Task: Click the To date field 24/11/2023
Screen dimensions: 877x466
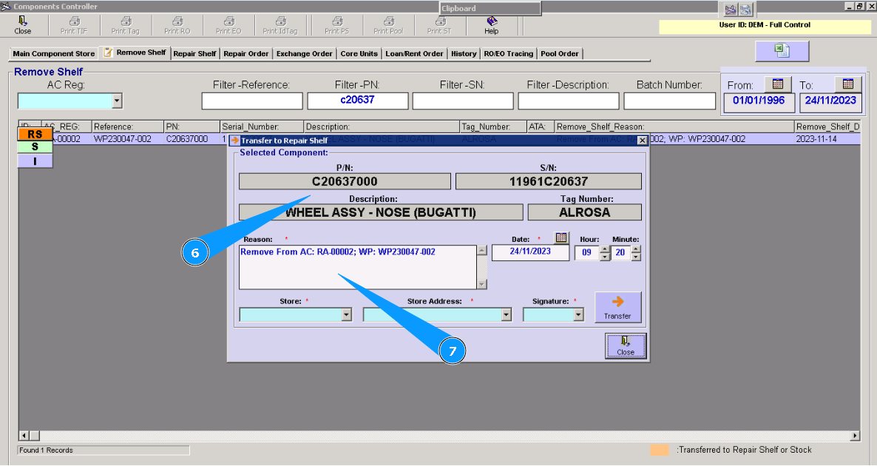Action: pyautogui.click(x=830, y=101)
